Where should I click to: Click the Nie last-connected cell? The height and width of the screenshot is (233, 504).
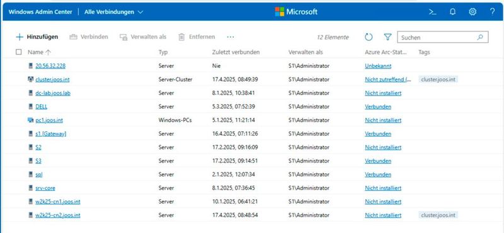217,66
